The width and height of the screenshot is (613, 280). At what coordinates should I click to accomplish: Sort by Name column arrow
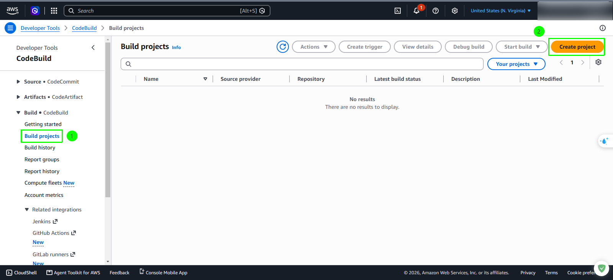pyautogui.click(x=205, y=79)
